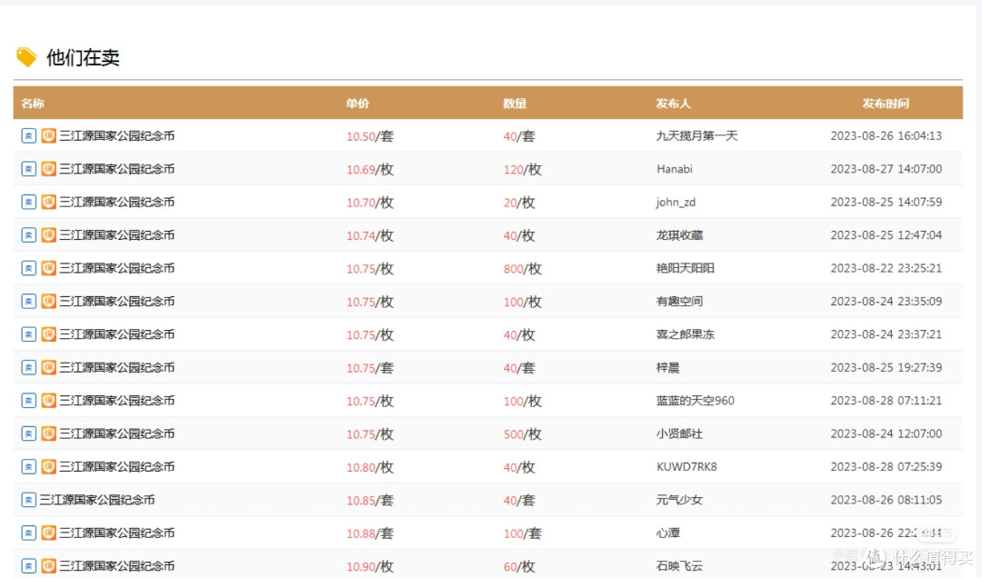The height and width of the screenshot is (578, 982).
Task: Click publisher name 喜之郎果冻
Action: 686,335
